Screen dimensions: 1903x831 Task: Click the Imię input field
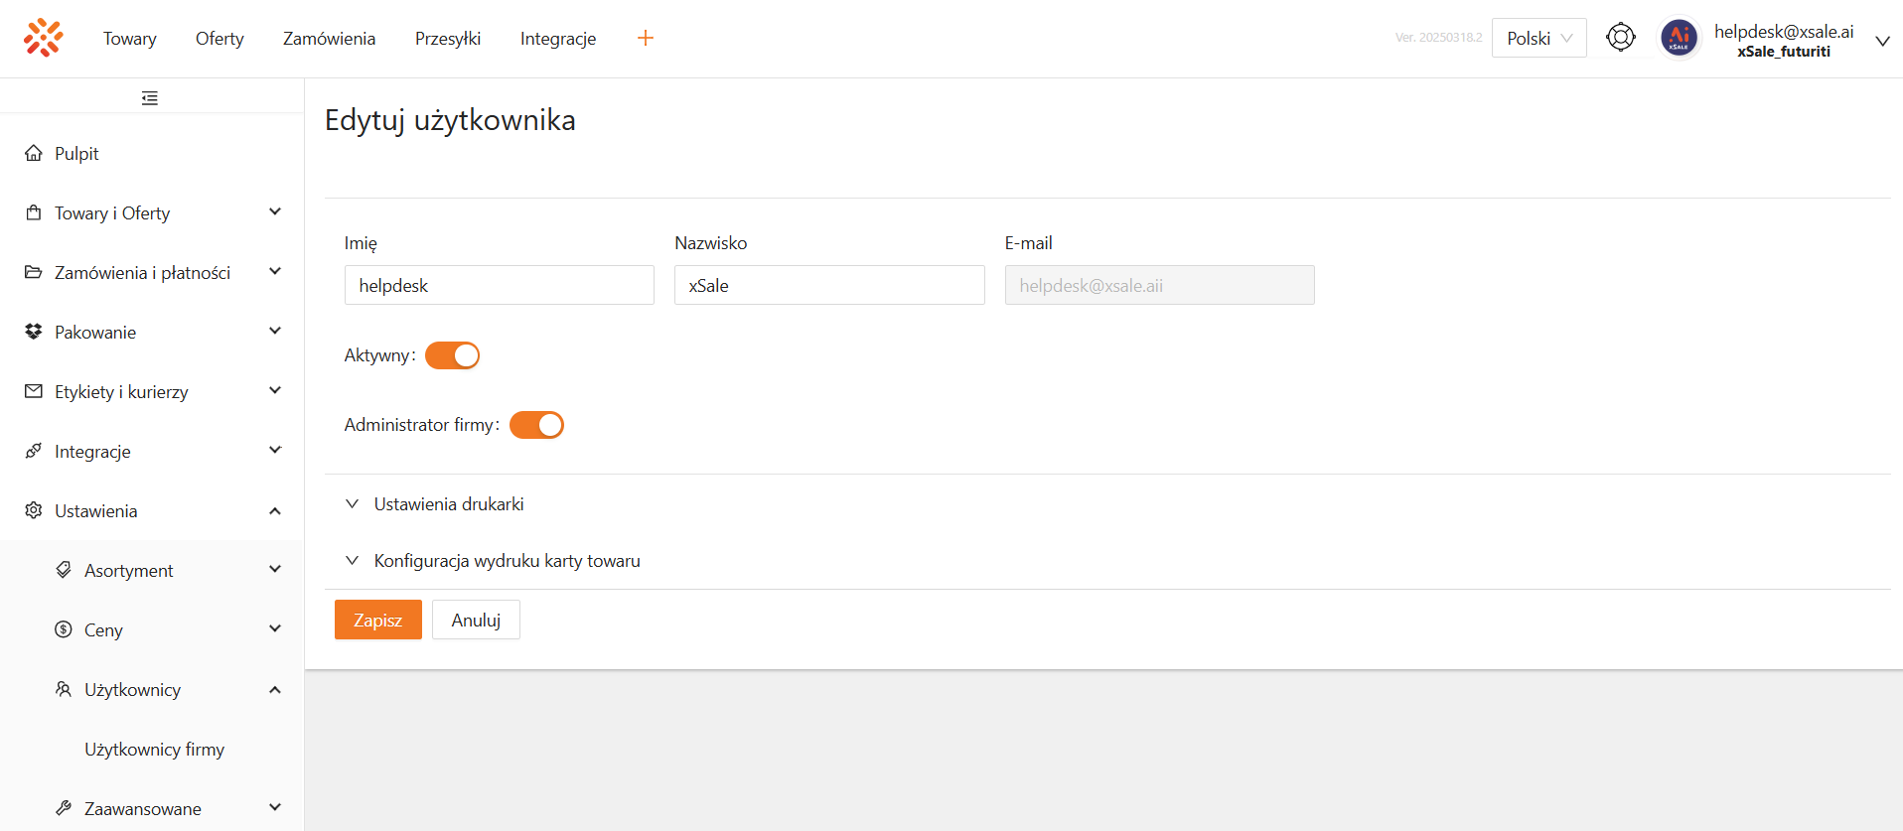499,285
